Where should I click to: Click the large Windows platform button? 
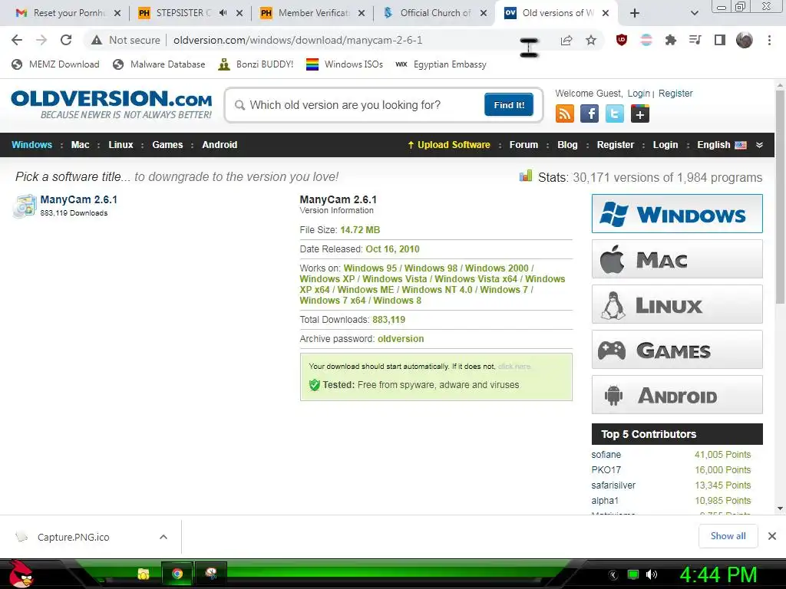(677, 214)
